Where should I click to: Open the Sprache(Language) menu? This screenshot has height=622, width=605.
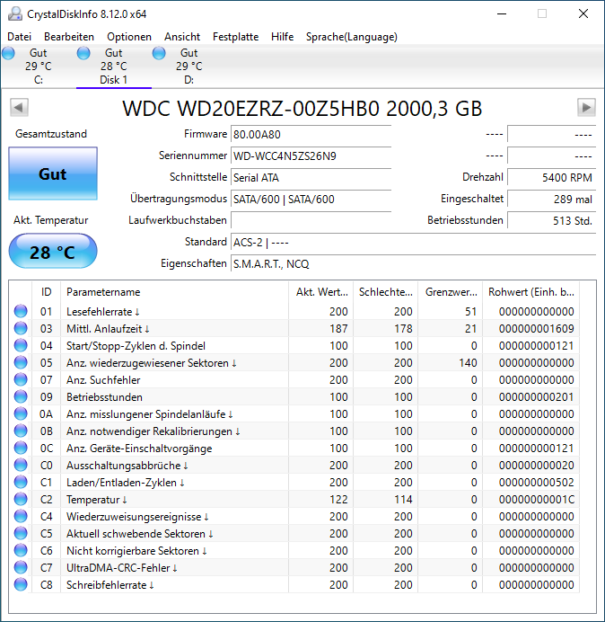352,37
